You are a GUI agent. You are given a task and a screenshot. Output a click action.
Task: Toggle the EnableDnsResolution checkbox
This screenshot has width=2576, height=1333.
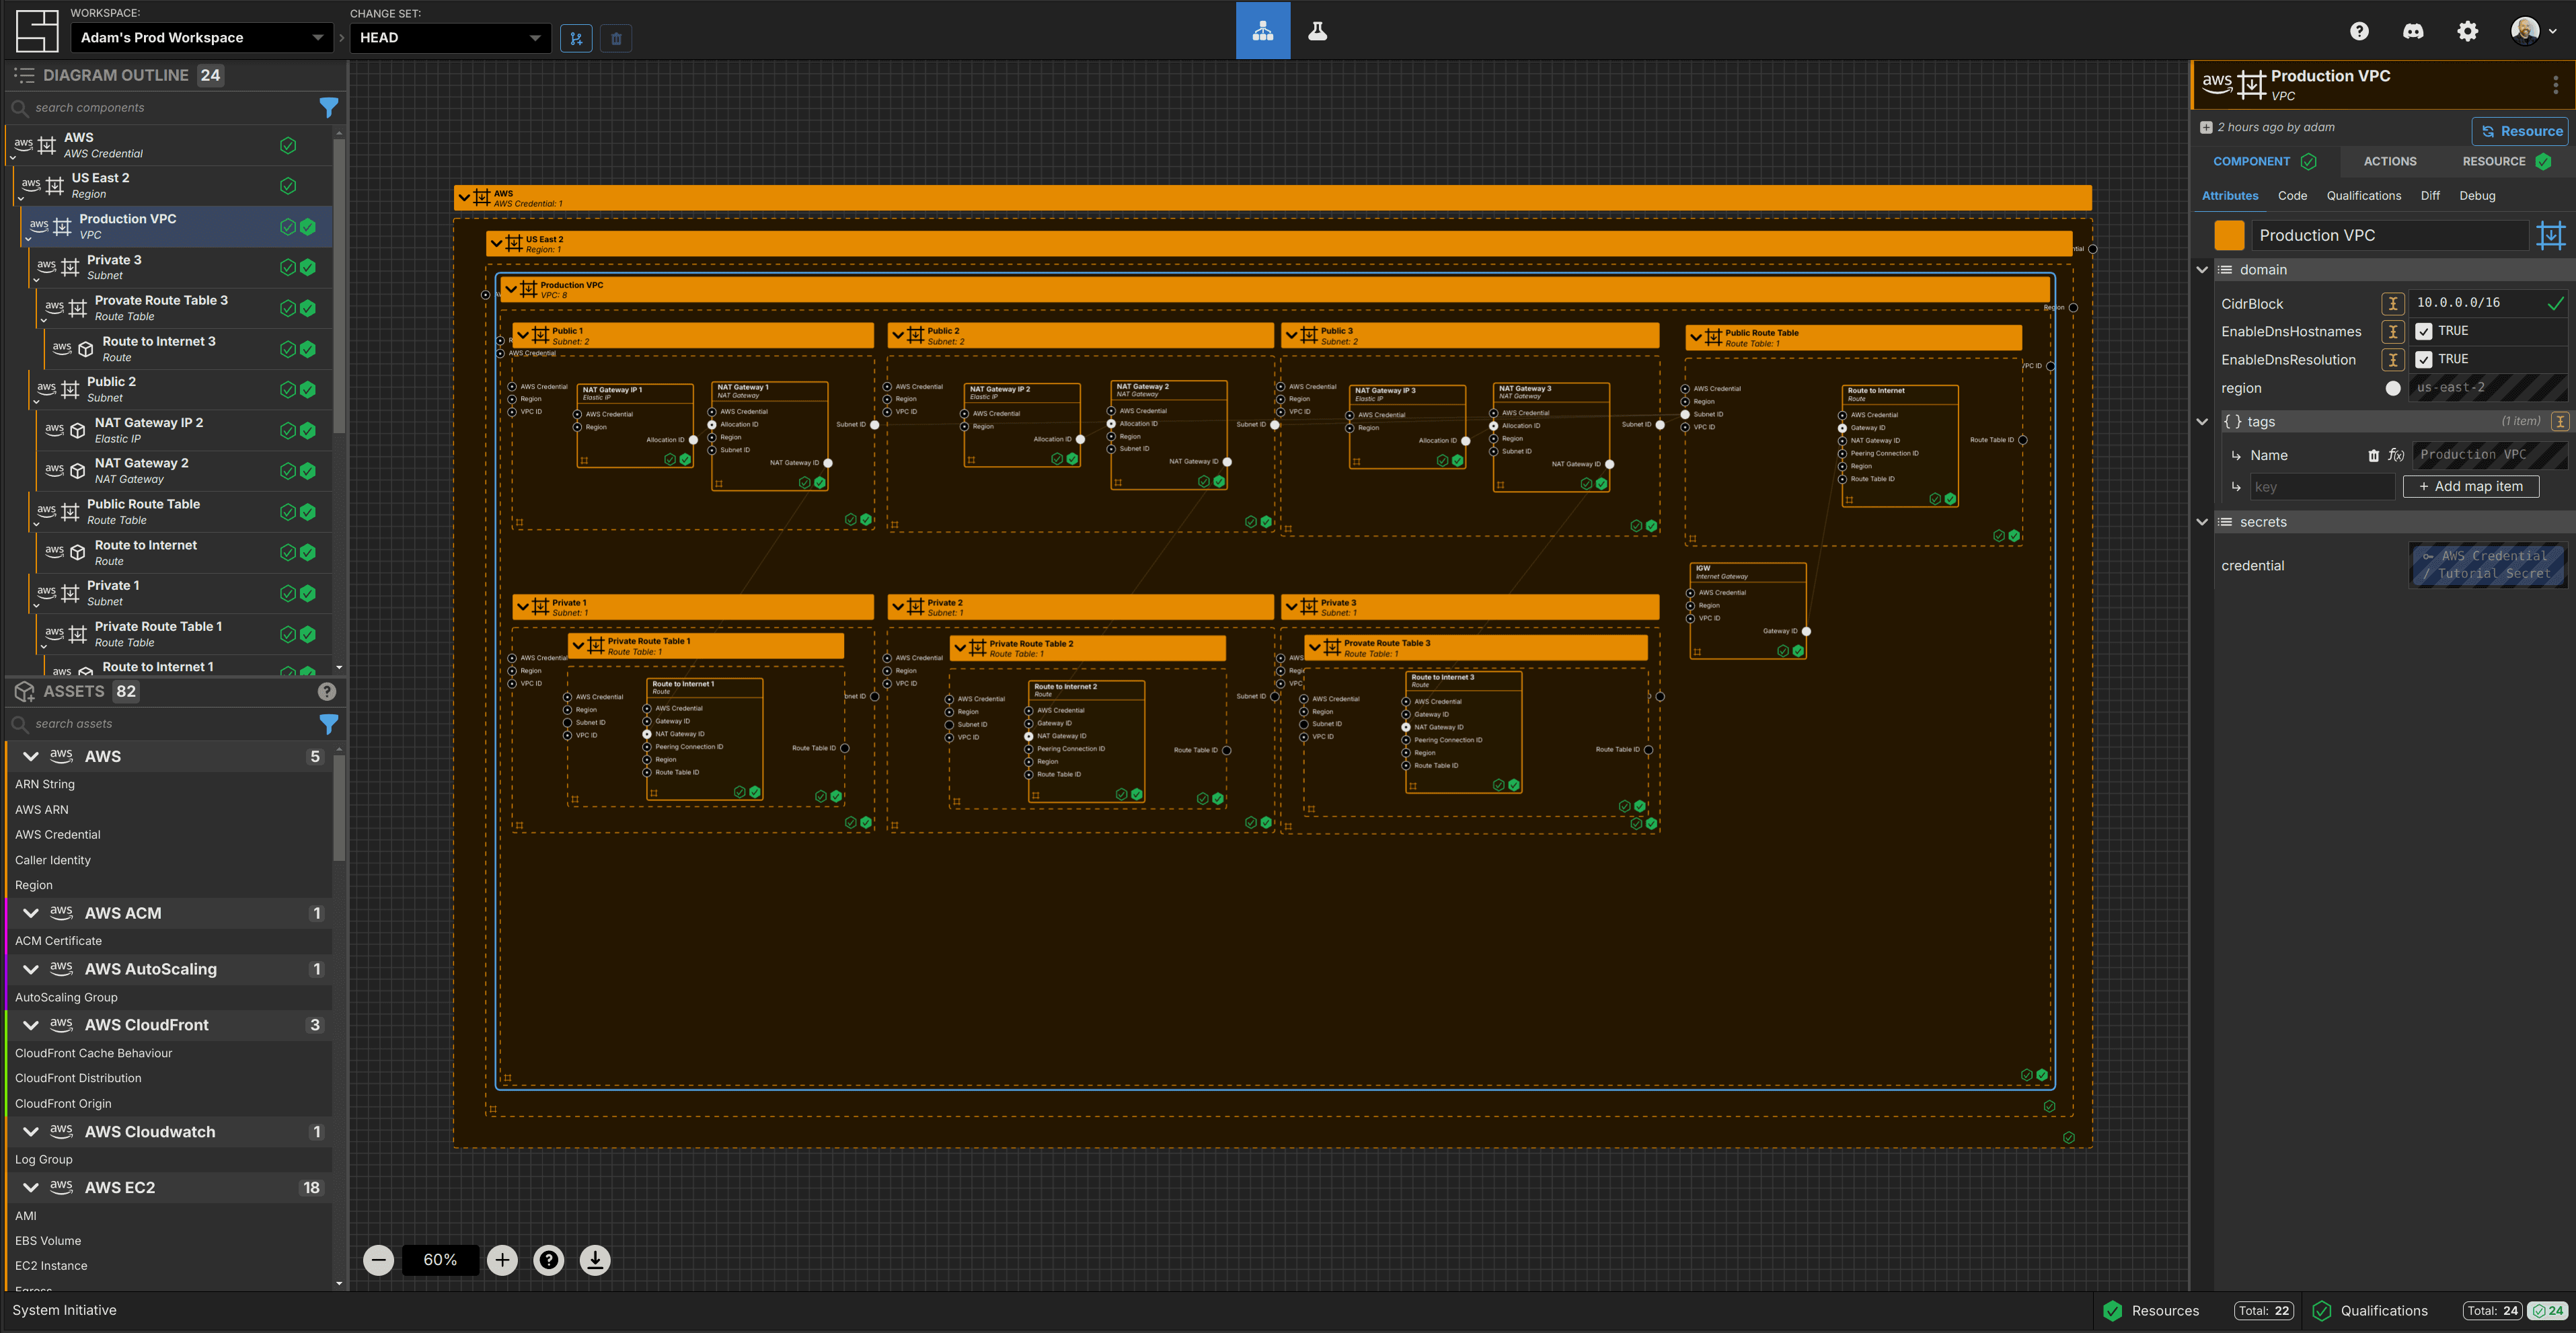pos(2424,359)
